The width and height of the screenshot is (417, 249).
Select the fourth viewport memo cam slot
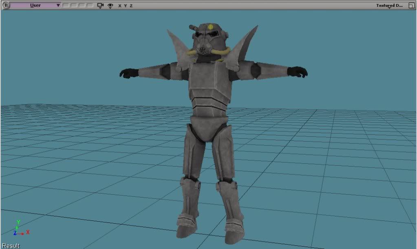click(x=90, y=5)
